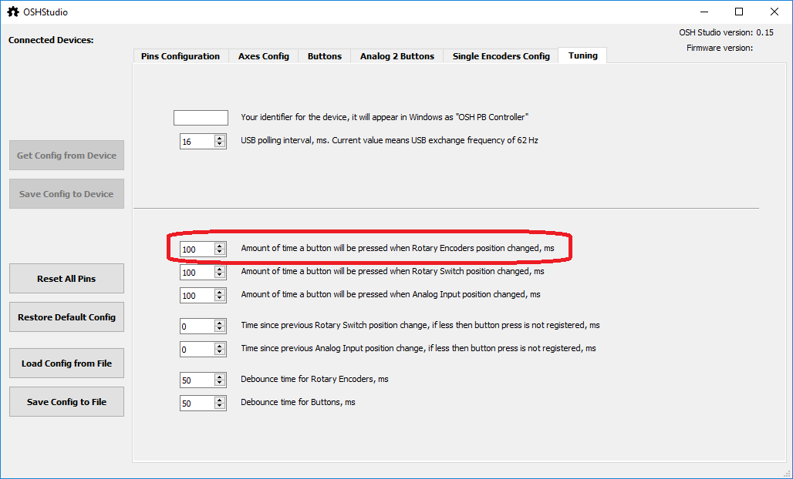
Task: Click the Debounce time for Rotary Encoders field
Action: 197,380
